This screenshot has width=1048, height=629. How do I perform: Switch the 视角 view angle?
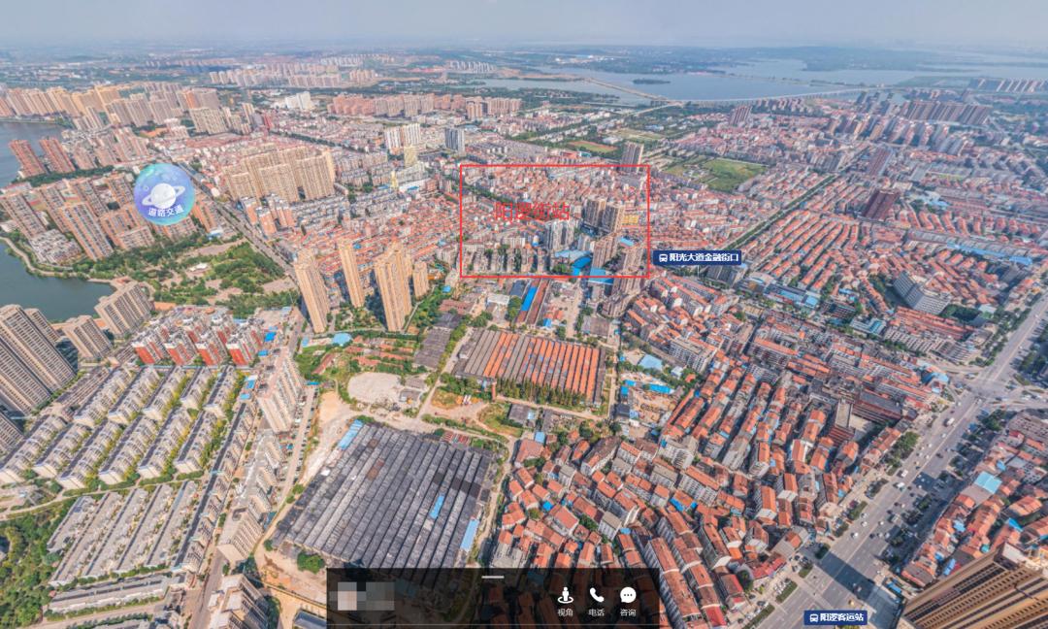pos(566,601)
